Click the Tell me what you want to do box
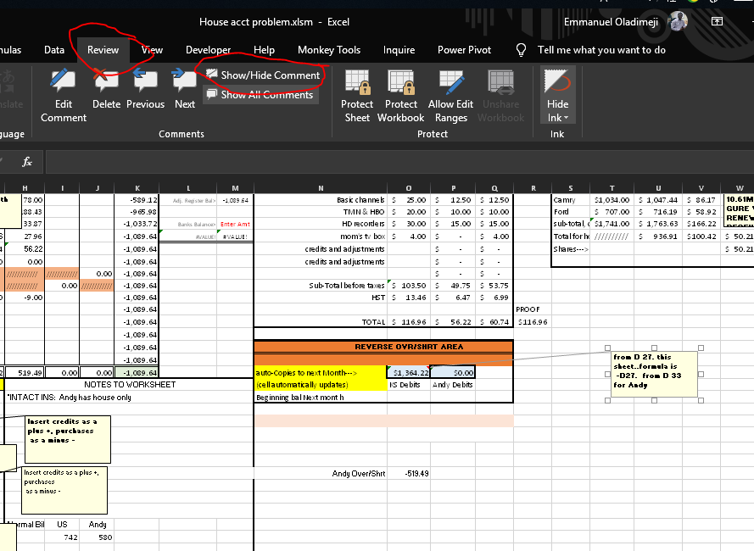 (601, 50)
